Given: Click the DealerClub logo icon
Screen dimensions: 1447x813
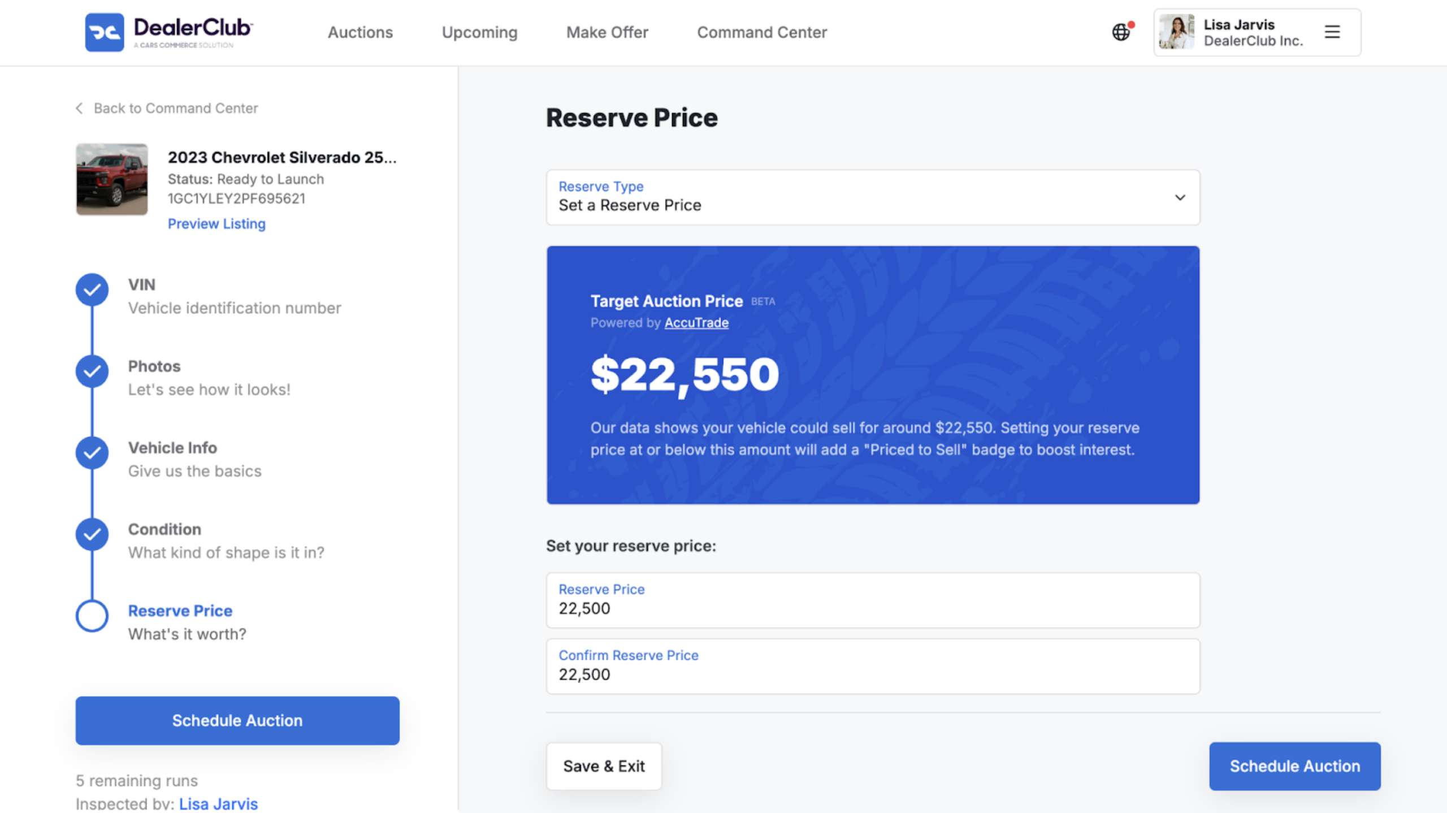Looking at the screenshot, I should coord(105,32).
